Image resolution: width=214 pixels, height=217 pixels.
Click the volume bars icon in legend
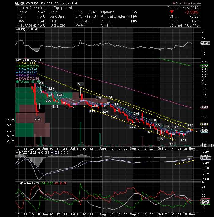[17, 81]
